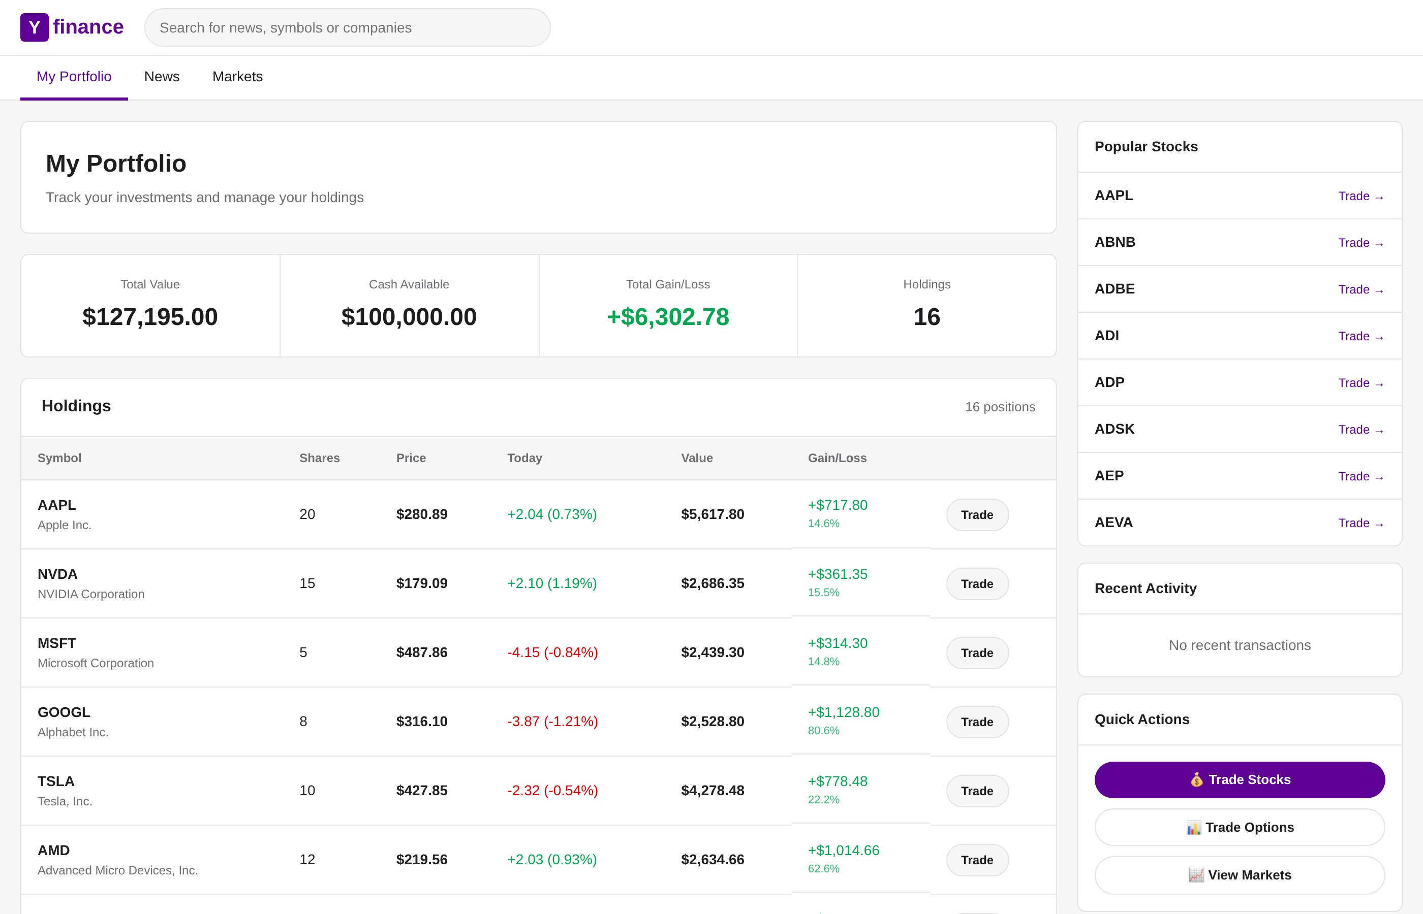Select the TSLA symbol in holdings table
This screenshot has width=1423, height=914.
tap(56, 781)
